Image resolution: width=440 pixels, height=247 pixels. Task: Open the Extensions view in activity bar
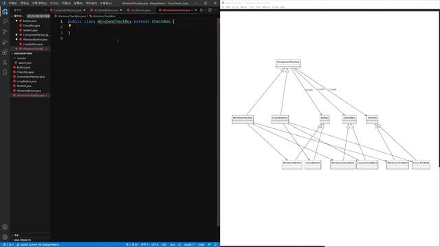(5, 52)
